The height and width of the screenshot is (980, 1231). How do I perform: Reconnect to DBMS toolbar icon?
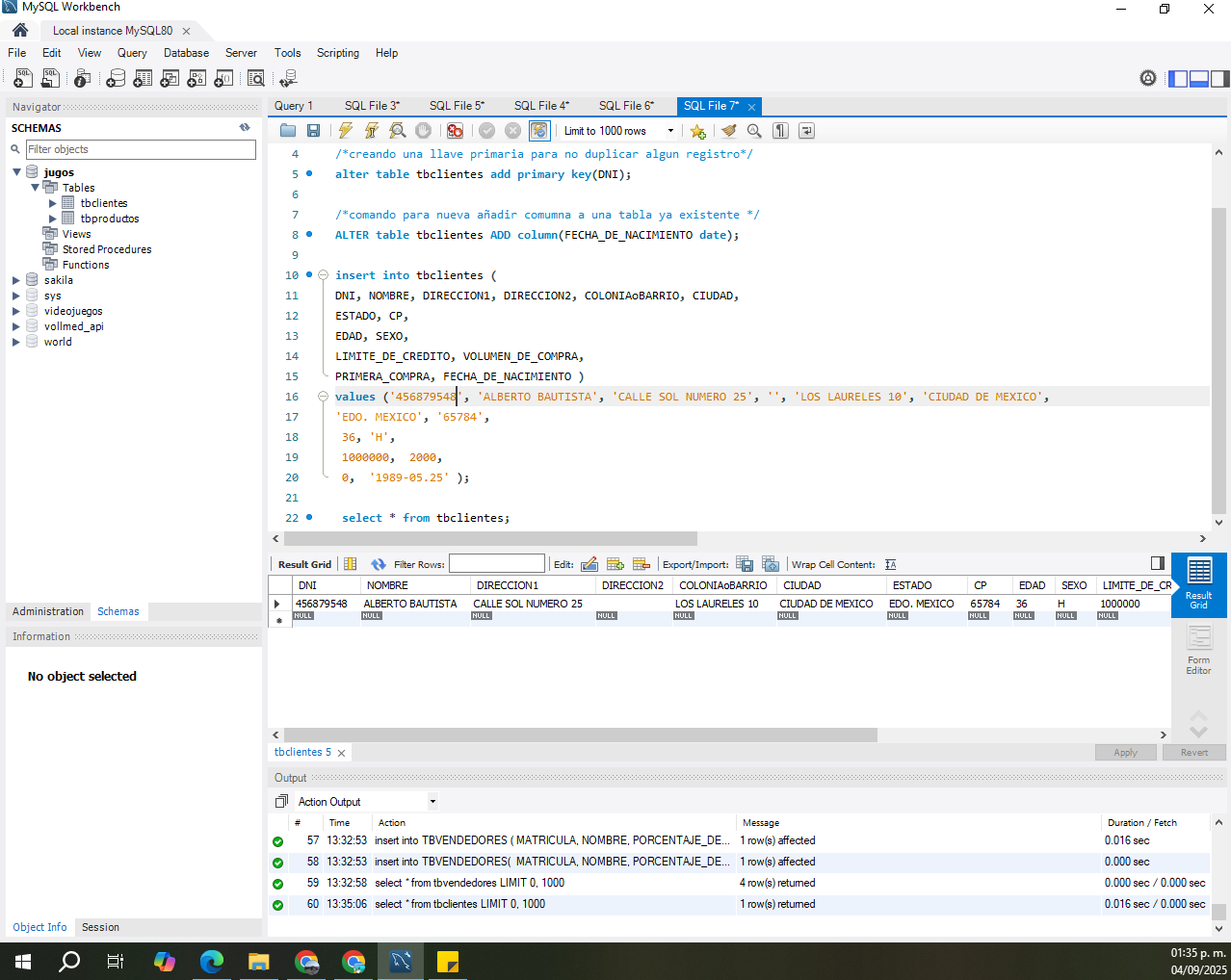point(288,79)
